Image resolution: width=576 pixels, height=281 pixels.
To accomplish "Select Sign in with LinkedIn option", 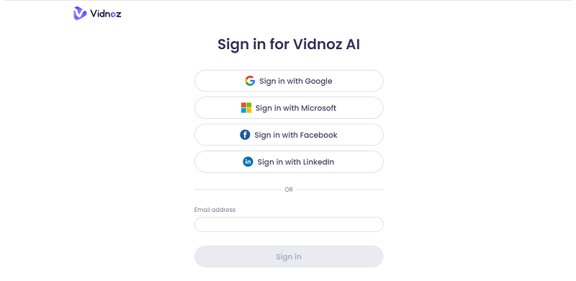I will (x=289, y=162).
